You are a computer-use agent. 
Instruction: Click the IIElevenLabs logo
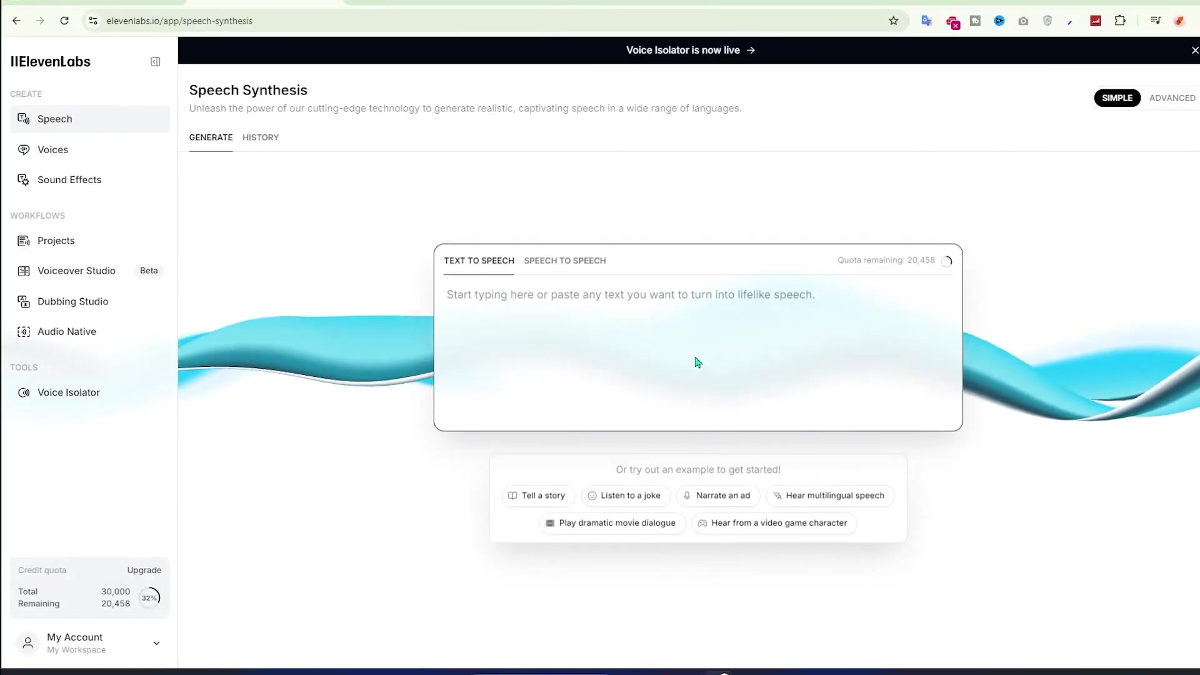point(51,61)
